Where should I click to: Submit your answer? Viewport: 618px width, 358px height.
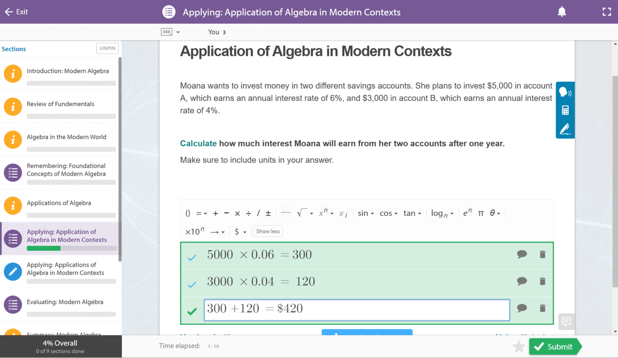tap(555, 346)
